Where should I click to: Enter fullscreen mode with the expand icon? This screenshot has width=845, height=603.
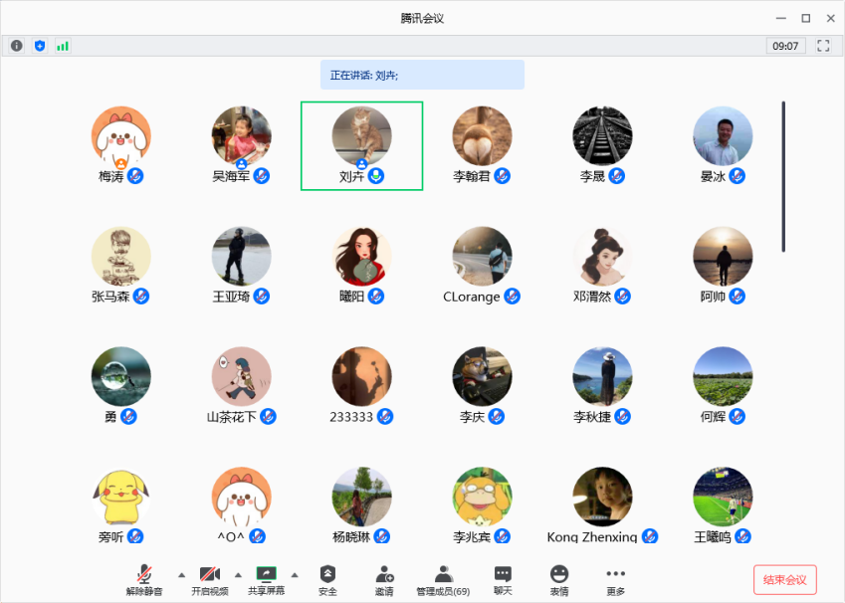tap(823, 46)
